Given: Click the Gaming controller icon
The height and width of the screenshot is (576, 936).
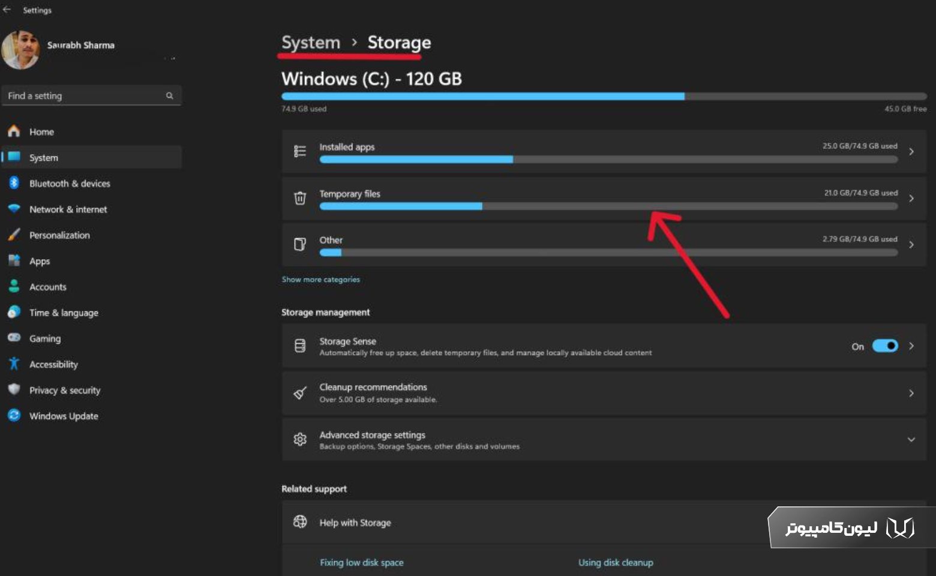Looking at the screenshot, I should [14, 338].
